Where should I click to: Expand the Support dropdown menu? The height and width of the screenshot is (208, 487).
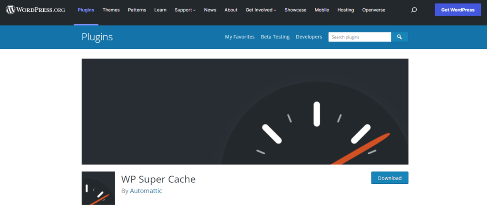click(x=185, y=10)
